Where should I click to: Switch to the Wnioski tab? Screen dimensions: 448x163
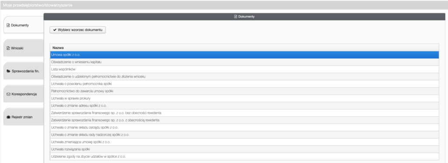[24, 48]
